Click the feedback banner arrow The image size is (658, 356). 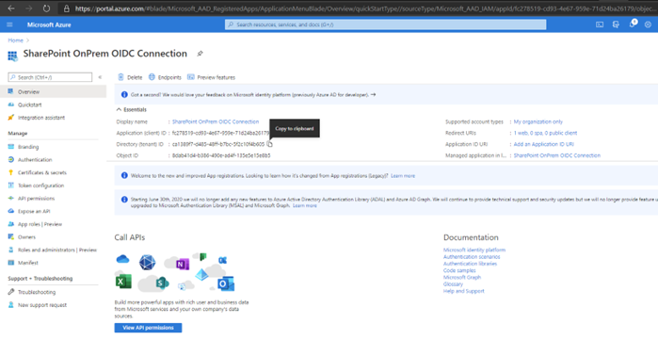click(x=373, y=95)
